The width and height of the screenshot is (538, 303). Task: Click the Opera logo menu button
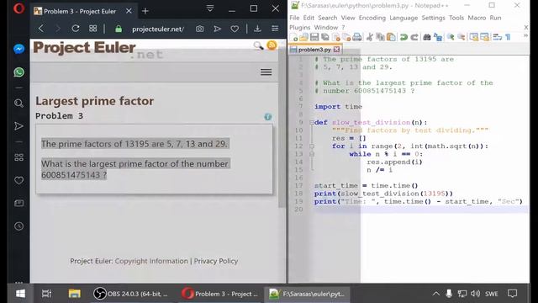pyautogui.click(x=18, y=8)
